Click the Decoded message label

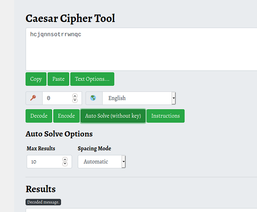tap(43, 202)
